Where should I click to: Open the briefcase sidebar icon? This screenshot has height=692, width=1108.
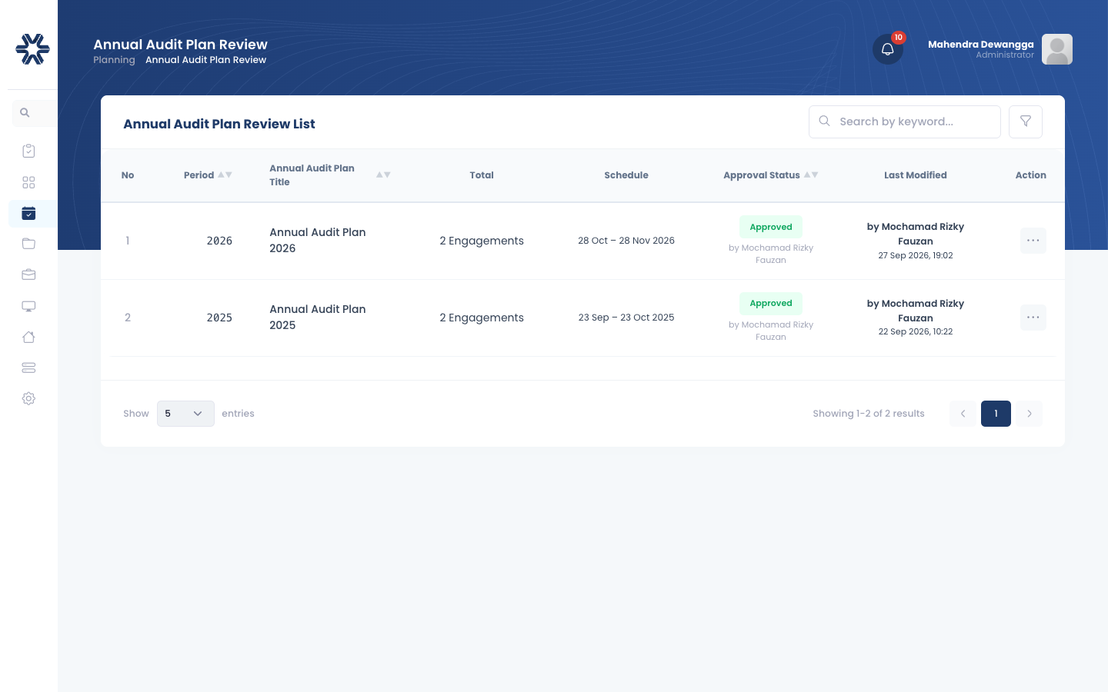[x=28, y=274]
